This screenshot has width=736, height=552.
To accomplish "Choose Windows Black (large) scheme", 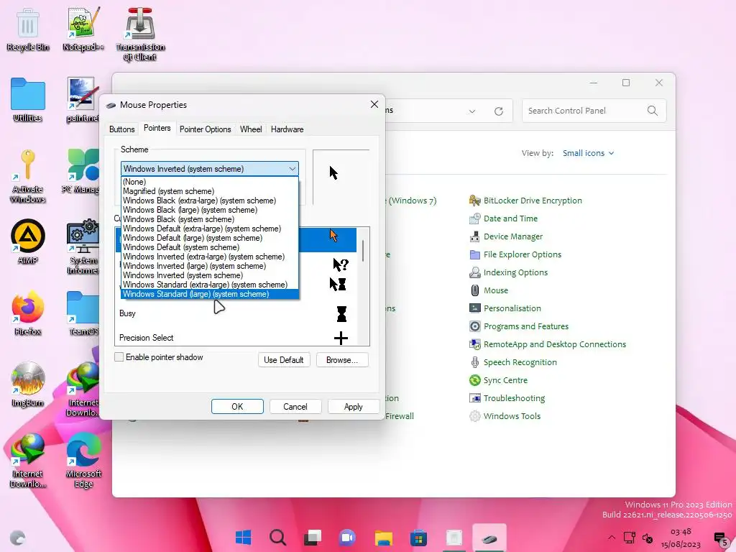I will click(210, 210).
